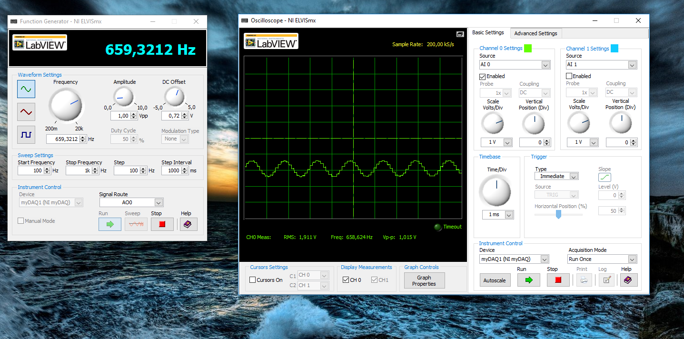Click the oscilloscope Log icon
The height and width of the screenshot is (339, 684).
[x=606, y=280]
